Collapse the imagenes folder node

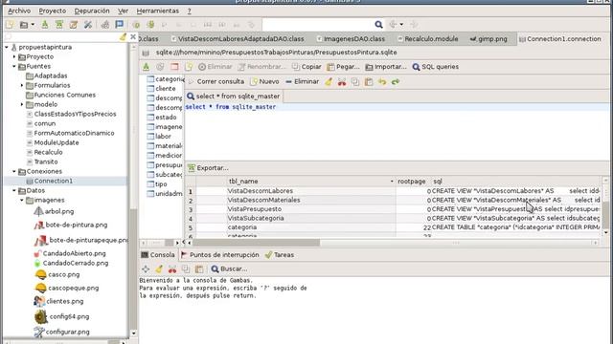coord(22,200)
